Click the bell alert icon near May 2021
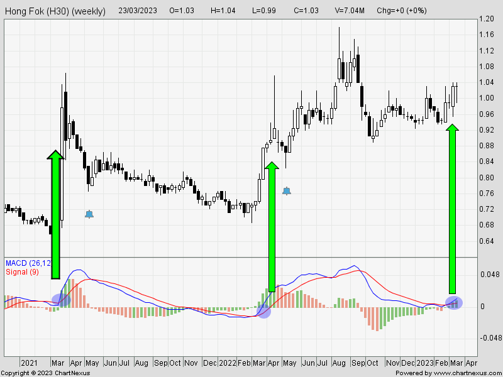 coord(89,214)
